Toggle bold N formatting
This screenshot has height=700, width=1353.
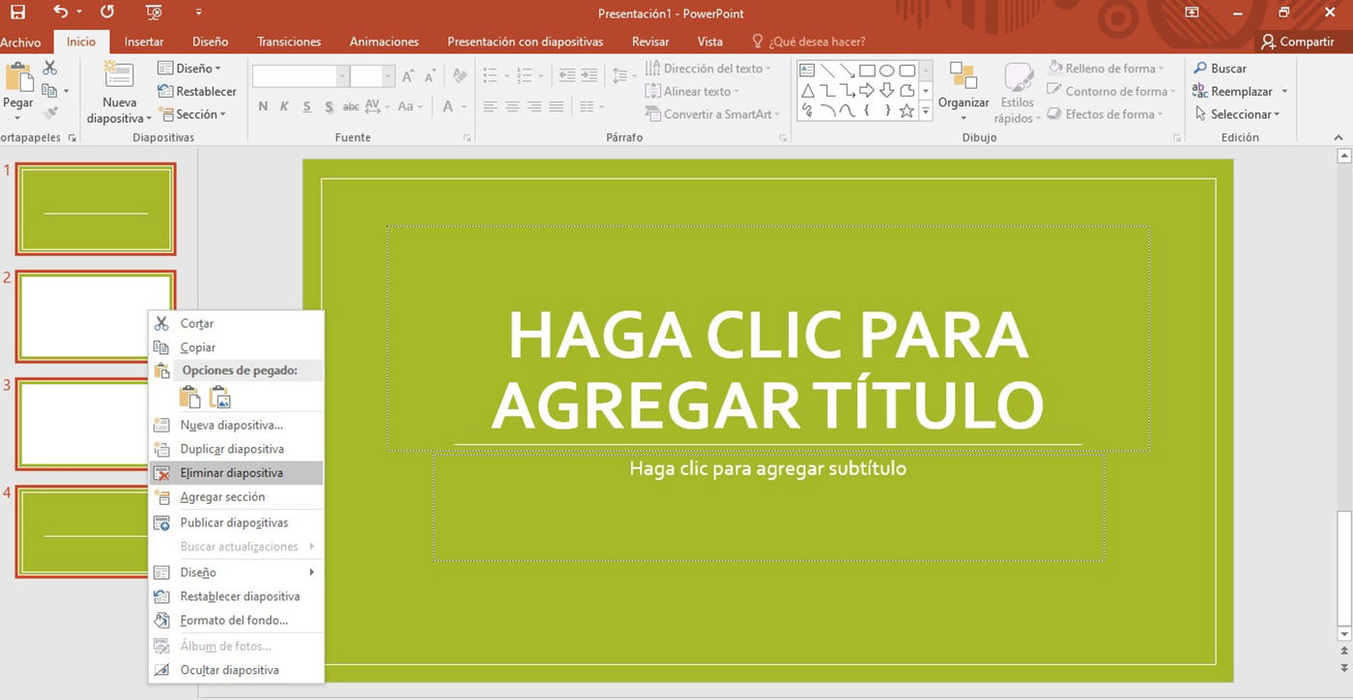coord(263,107)
